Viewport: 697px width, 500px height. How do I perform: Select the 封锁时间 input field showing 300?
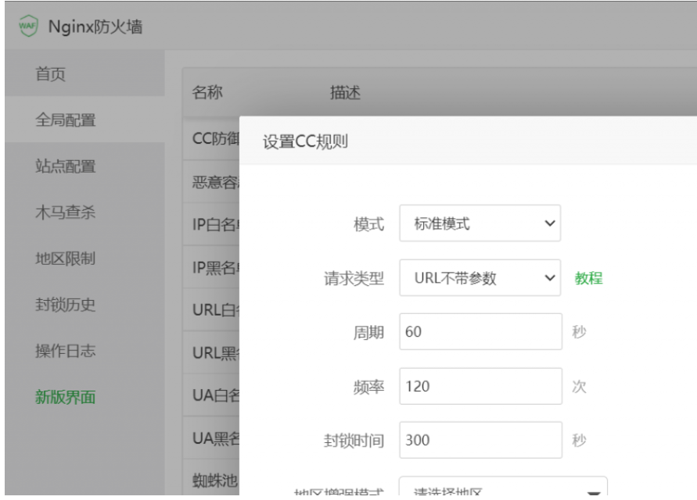click(480, 440)
